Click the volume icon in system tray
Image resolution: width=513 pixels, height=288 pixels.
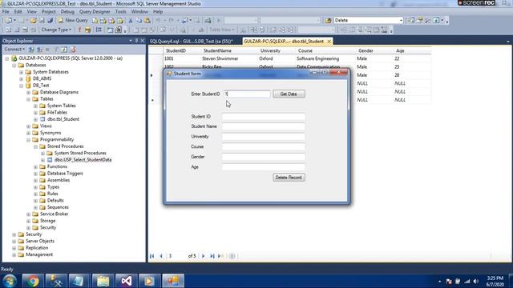coord(476,282)
